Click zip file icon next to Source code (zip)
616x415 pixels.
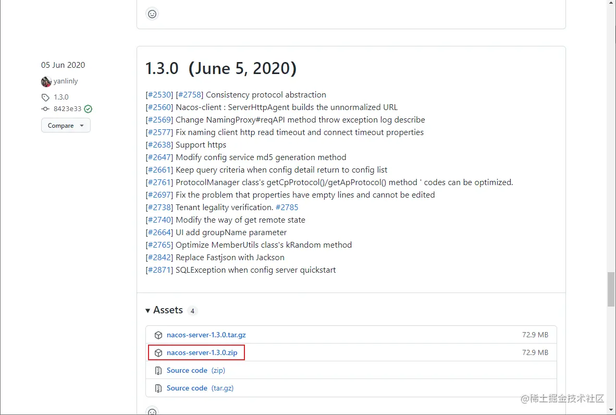click(x=158, y=370)
